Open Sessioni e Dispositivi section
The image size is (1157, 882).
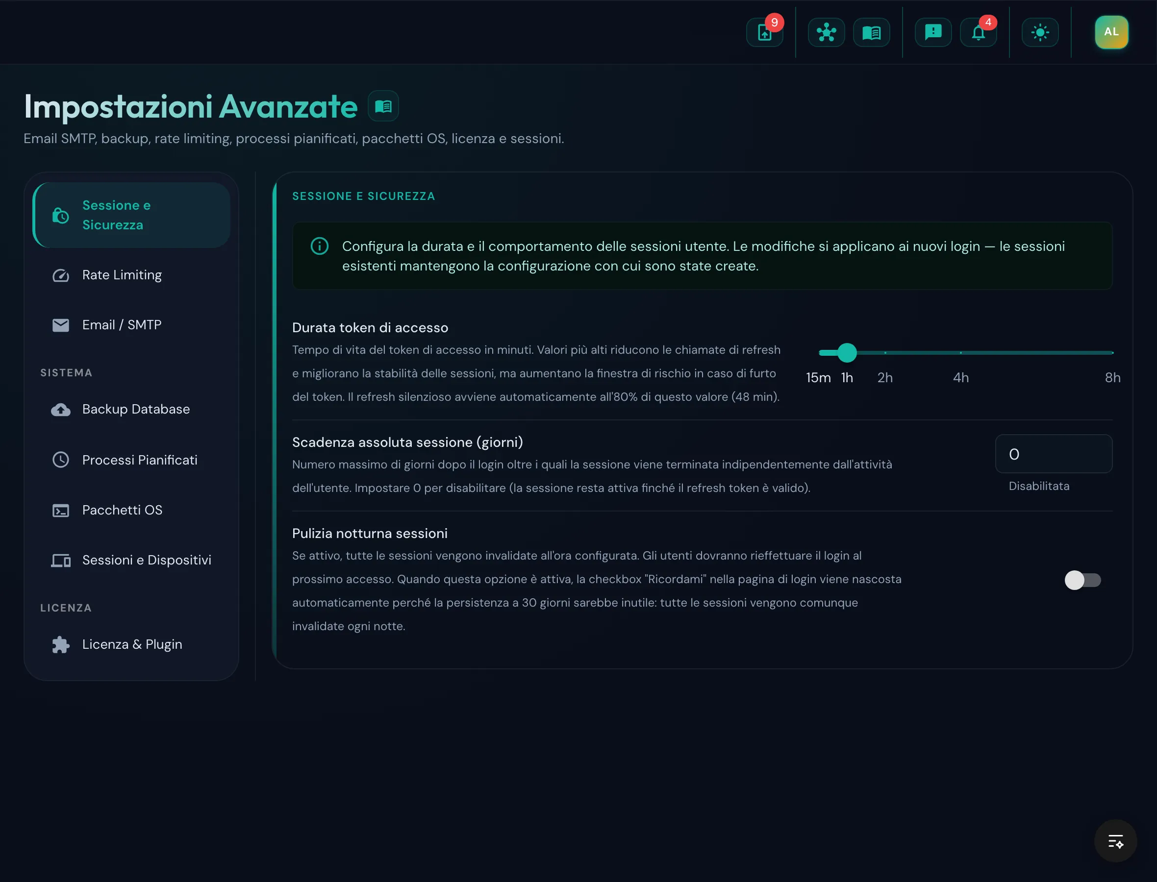(131, 561)
